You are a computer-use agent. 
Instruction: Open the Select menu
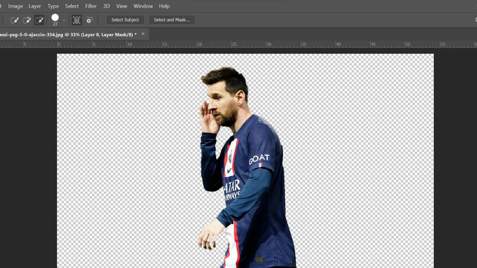pyautogui.click(x=72, y=6)
